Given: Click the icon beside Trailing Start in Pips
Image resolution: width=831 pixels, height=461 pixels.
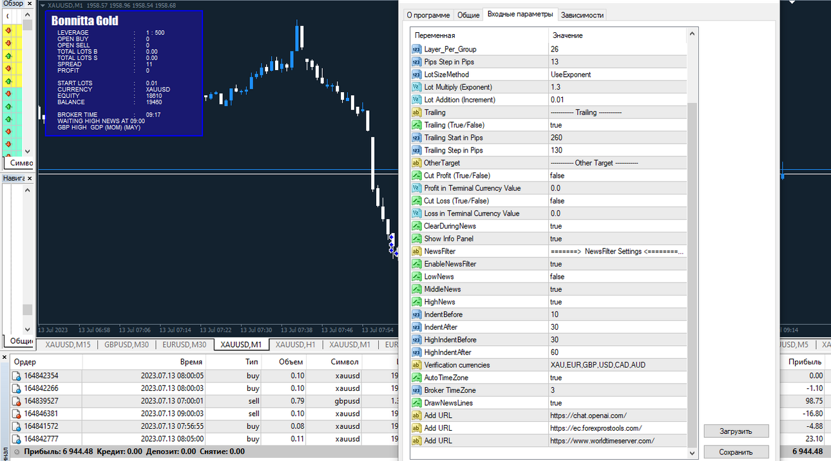Looking at the screenshot, I should click(x=416, y=138).
